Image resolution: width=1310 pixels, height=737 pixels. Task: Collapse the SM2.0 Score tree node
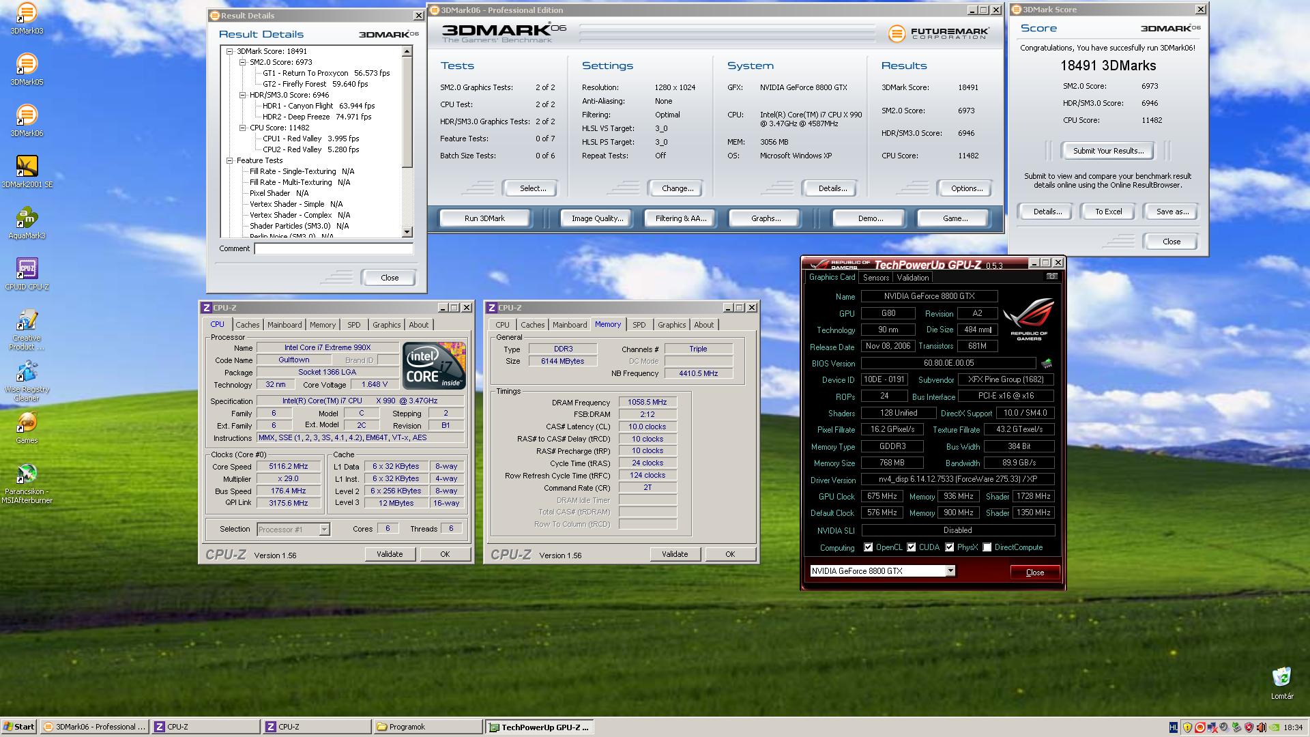coord(242,62)
